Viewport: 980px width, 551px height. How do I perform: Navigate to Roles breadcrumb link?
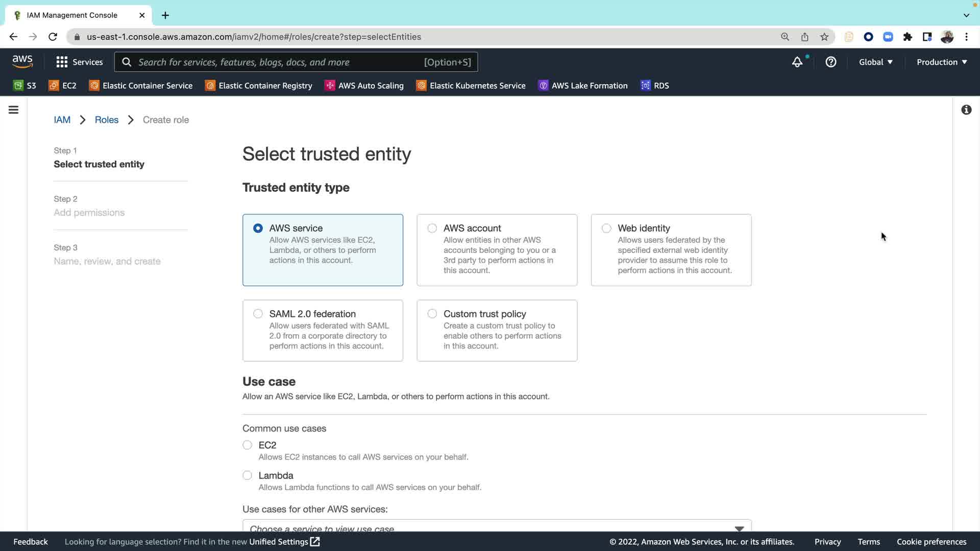[x=106, y=120]
